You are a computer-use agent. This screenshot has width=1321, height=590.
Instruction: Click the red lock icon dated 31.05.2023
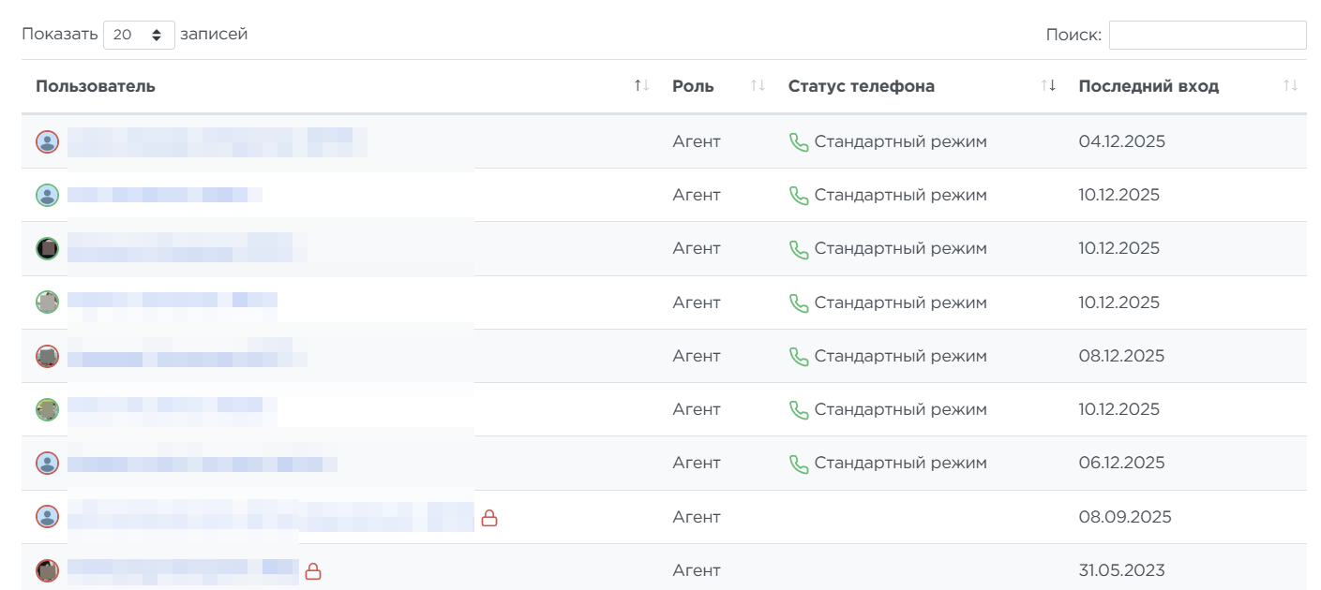coord(313,570)
